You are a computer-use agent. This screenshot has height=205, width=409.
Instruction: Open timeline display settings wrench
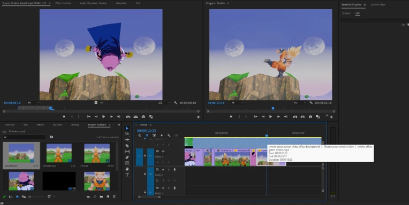[169, 136]
